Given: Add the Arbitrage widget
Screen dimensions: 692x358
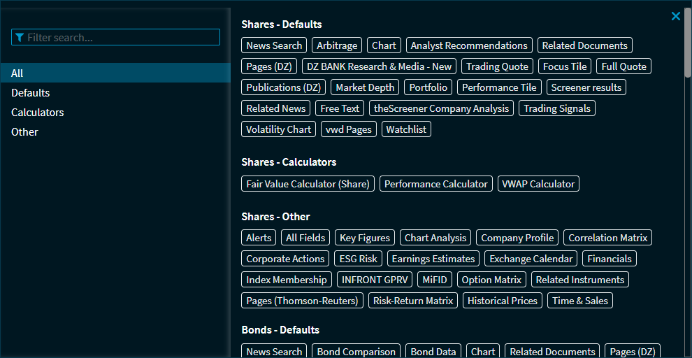Looking at the screenshot, I should 337,45.
